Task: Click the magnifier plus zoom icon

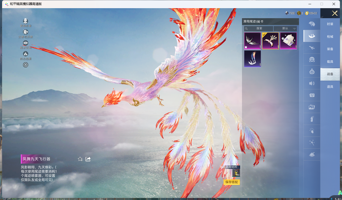Action: tap(26, 65)
